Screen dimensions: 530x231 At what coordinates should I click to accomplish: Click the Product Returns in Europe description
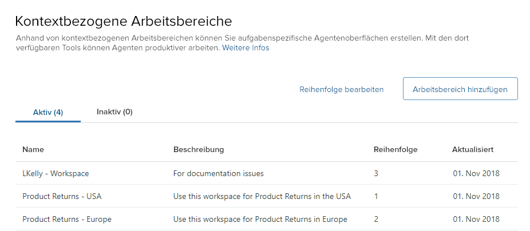260,219
